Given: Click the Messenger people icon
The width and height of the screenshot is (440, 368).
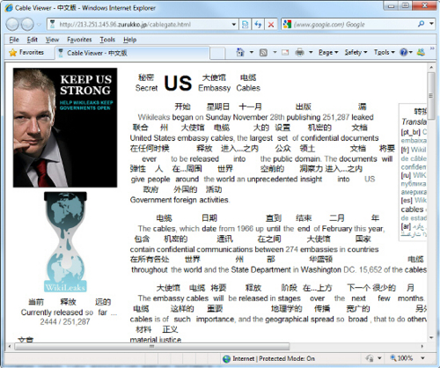Looking at the screenshot, I should [x=421, y=52].
